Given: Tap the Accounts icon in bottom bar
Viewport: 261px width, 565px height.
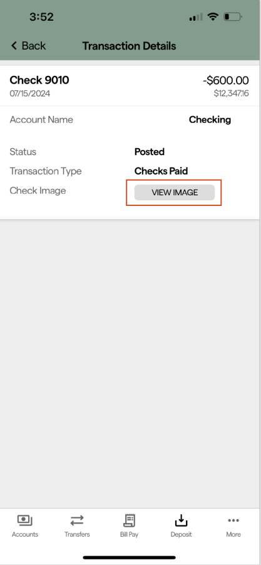Looking at the screenshot, I should [25, 520].
